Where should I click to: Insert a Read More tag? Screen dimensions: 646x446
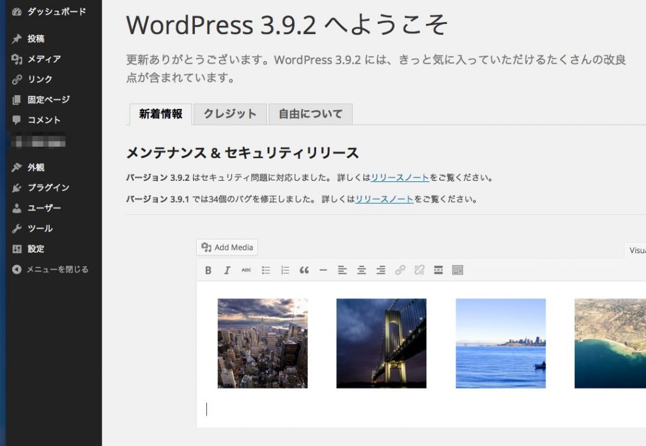click(x=438, y=270)
